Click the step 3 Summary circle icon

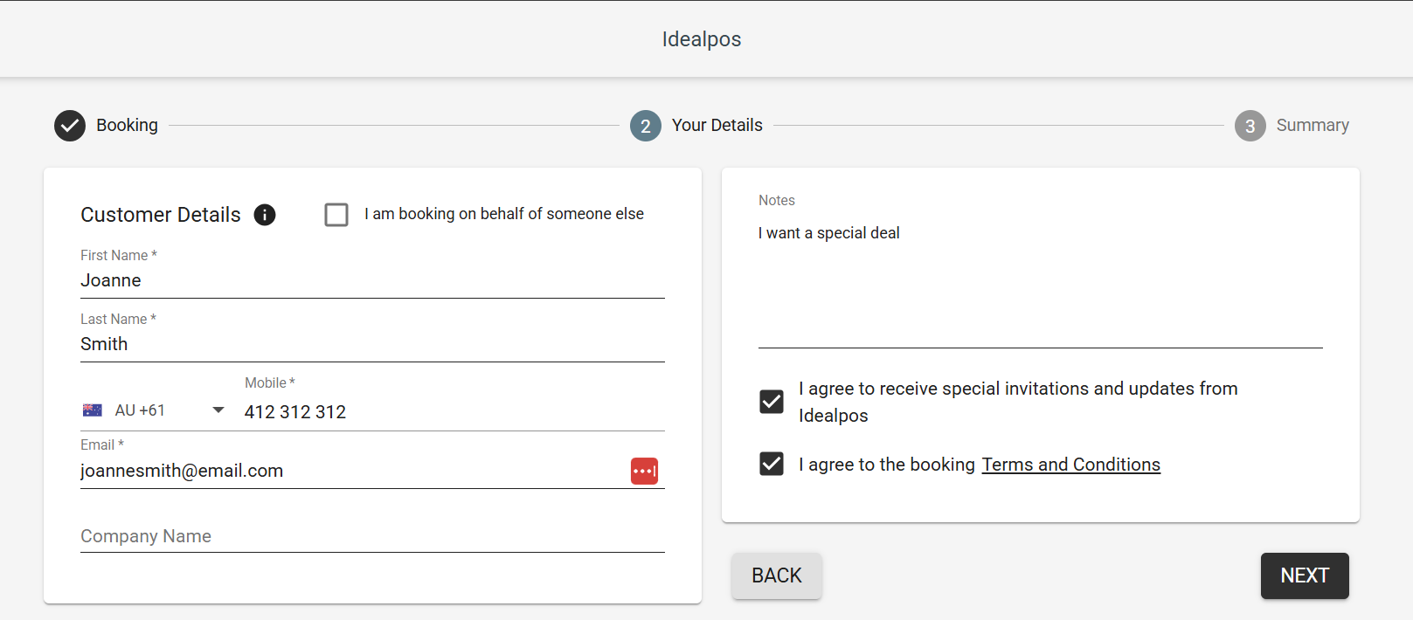pyautogui.click(x=1250, y=126)
